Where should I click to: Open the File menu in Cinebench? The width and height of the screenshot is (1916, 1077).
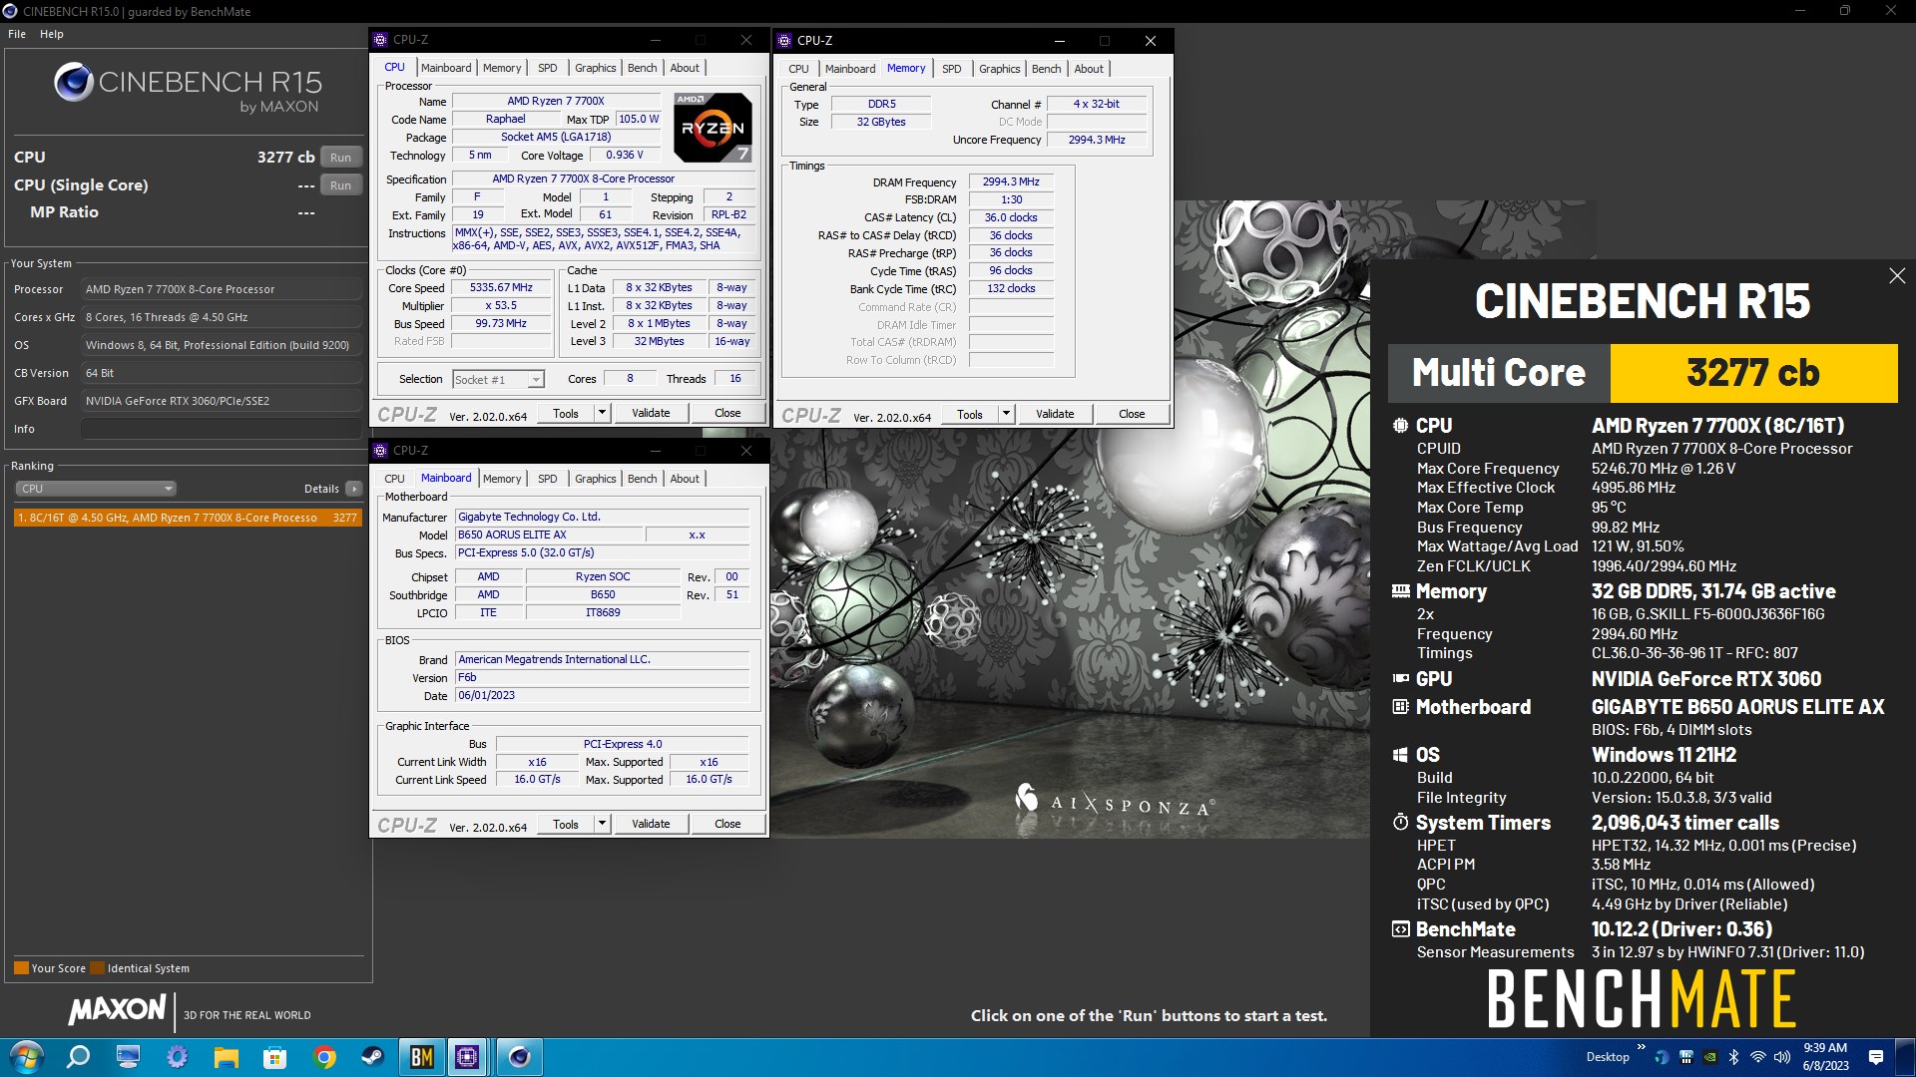pos(17,34)
